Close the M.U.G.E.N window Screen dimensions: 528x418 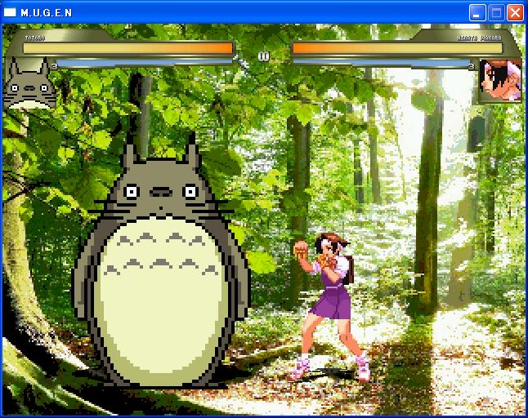click(x=515, y=13)
